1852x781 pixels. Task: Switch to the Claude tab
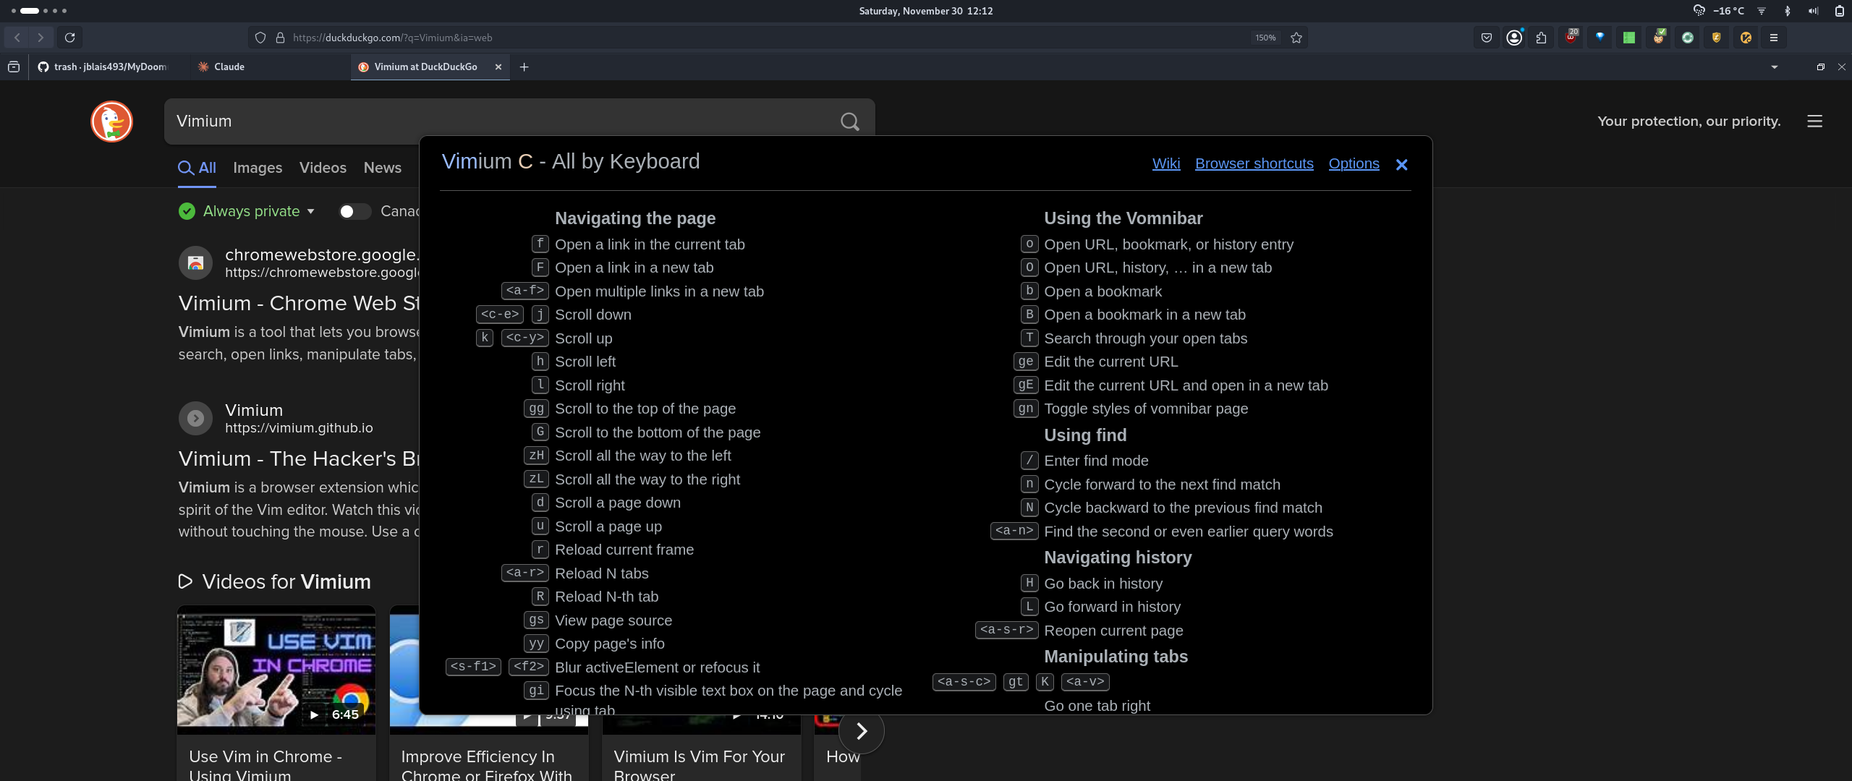pyautogui.click(x=269, y=67)
